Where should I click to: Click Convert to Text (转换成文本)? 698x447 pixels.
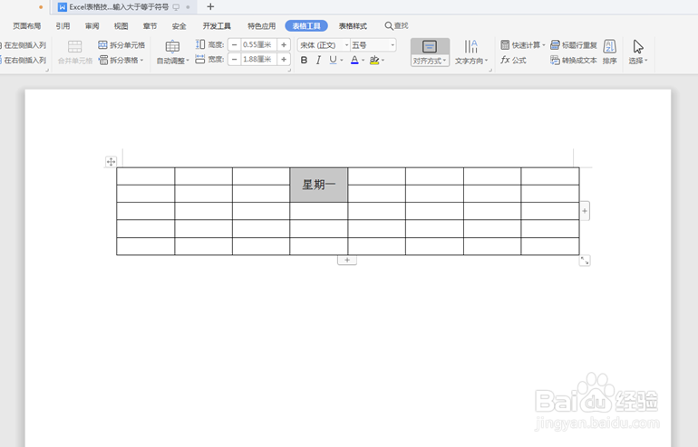click(574, 60)
